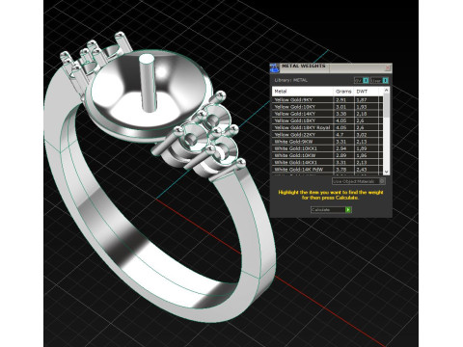Select the Yellow Gold:10KY row
Screen dimensions: 463x347
tap(327, 107)
